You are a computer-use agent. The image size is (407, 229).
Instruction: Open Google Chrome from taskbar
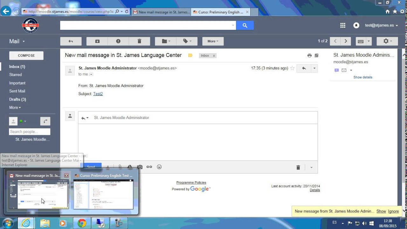[x=82, y=223]
